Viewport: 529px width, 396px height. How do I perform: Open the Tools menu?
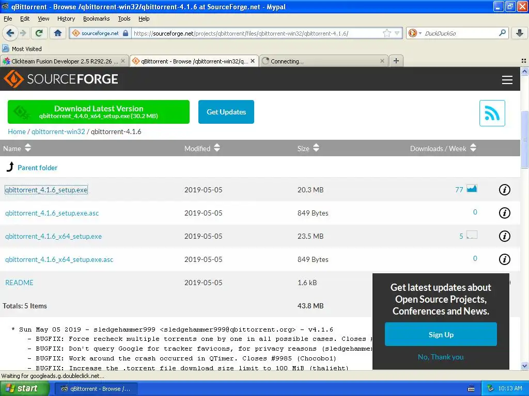click(x=124, y=19)
